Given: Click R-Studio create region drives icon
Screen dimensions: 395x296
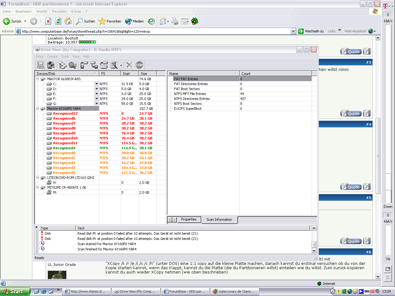Looking at the screenshot, I should click(x=104, y=65).
